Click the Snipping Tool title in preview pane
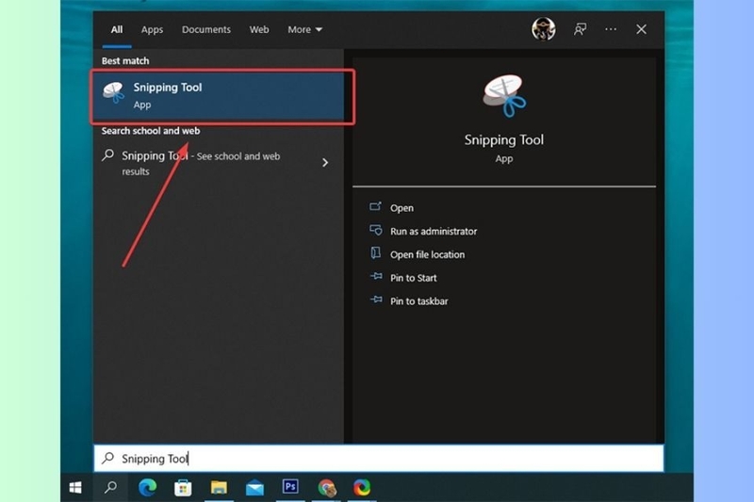 (x=504, y=139)
